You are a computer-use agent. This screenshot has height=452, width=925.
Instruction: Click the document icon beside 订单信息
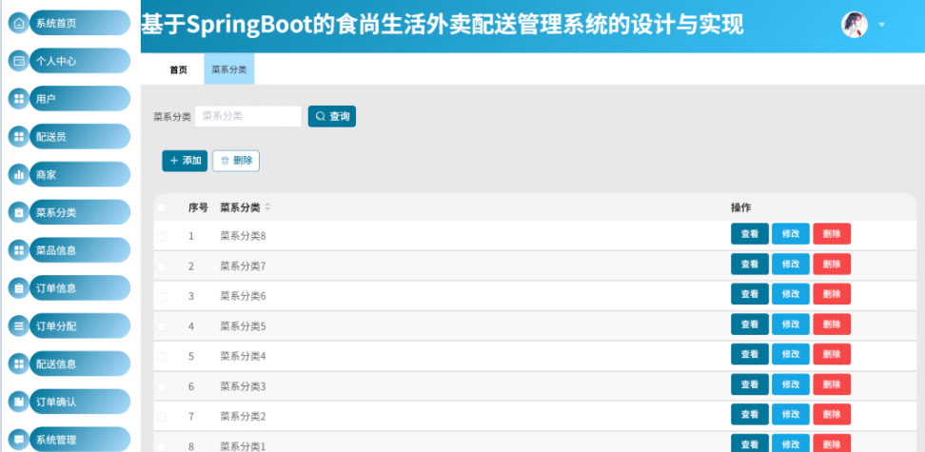(19, 288)
